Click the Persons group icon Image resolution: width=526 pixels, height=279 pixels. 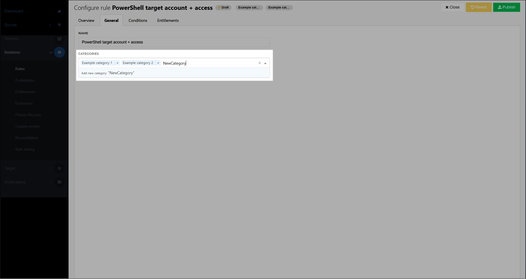tap(59, 39)
